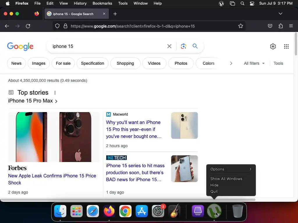Open App Store from the Dock

pos(142,211)
